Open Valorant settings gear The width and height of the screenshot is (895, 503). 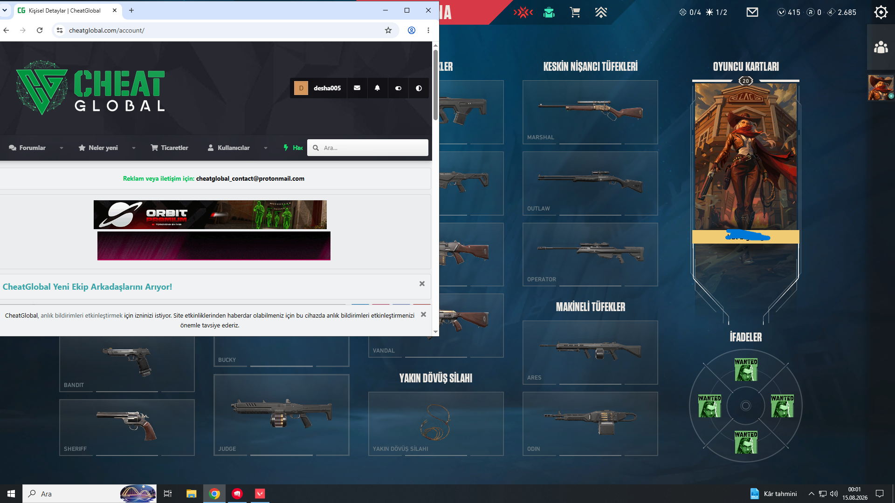coord(881,12)
